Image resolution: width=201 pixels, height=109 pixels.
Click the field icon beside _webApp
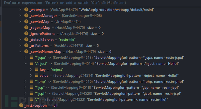tap(26, 10)
